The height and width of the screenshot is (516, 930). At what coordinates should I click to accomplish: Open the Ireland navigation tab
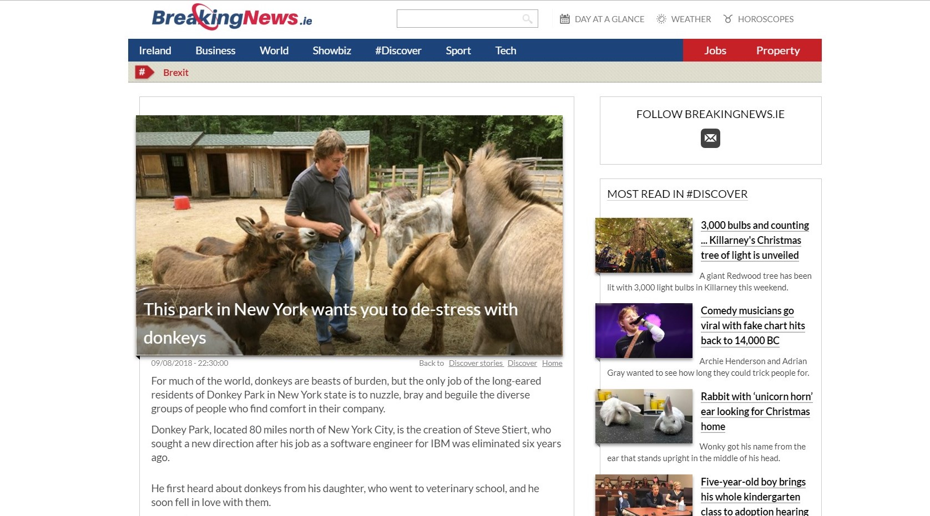(155, 50)
